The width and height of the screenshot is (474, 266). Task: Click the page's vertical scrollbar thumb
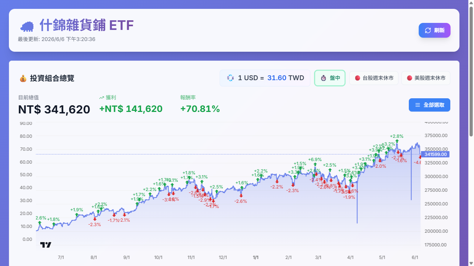click(x=471, y=71)
